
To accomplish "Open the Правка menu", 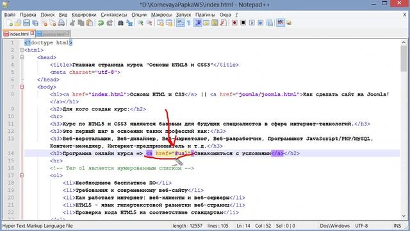I will 28,15.
